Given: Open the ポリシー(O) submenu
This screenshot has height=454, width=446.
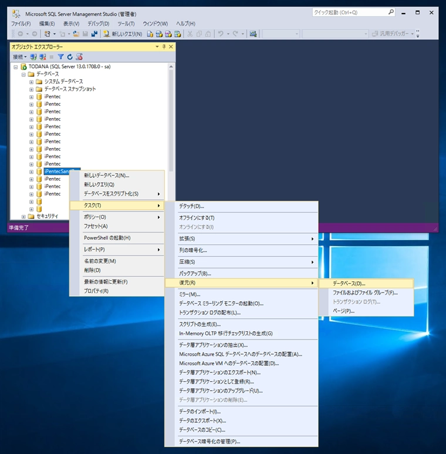Looking at the screenshot, I should click(117, 217).
